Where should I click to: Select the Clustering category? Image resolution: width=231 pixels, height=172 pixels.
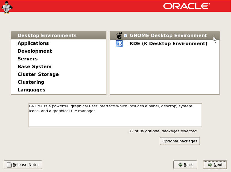click(59, 82)
